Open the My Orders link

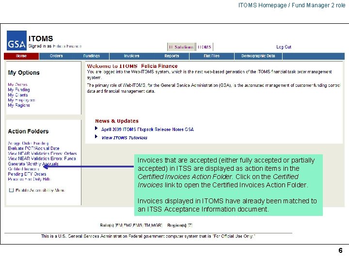click(17, 84)
